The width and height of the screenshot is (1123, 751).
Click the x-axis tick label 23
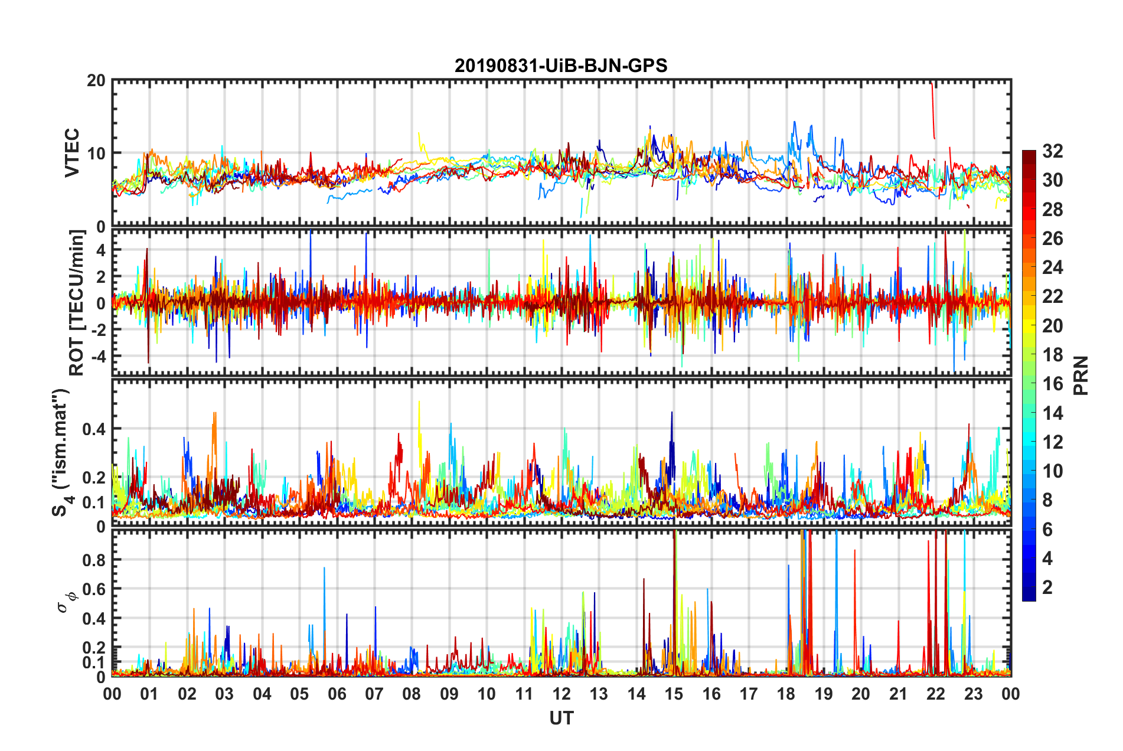click(973, 694)
